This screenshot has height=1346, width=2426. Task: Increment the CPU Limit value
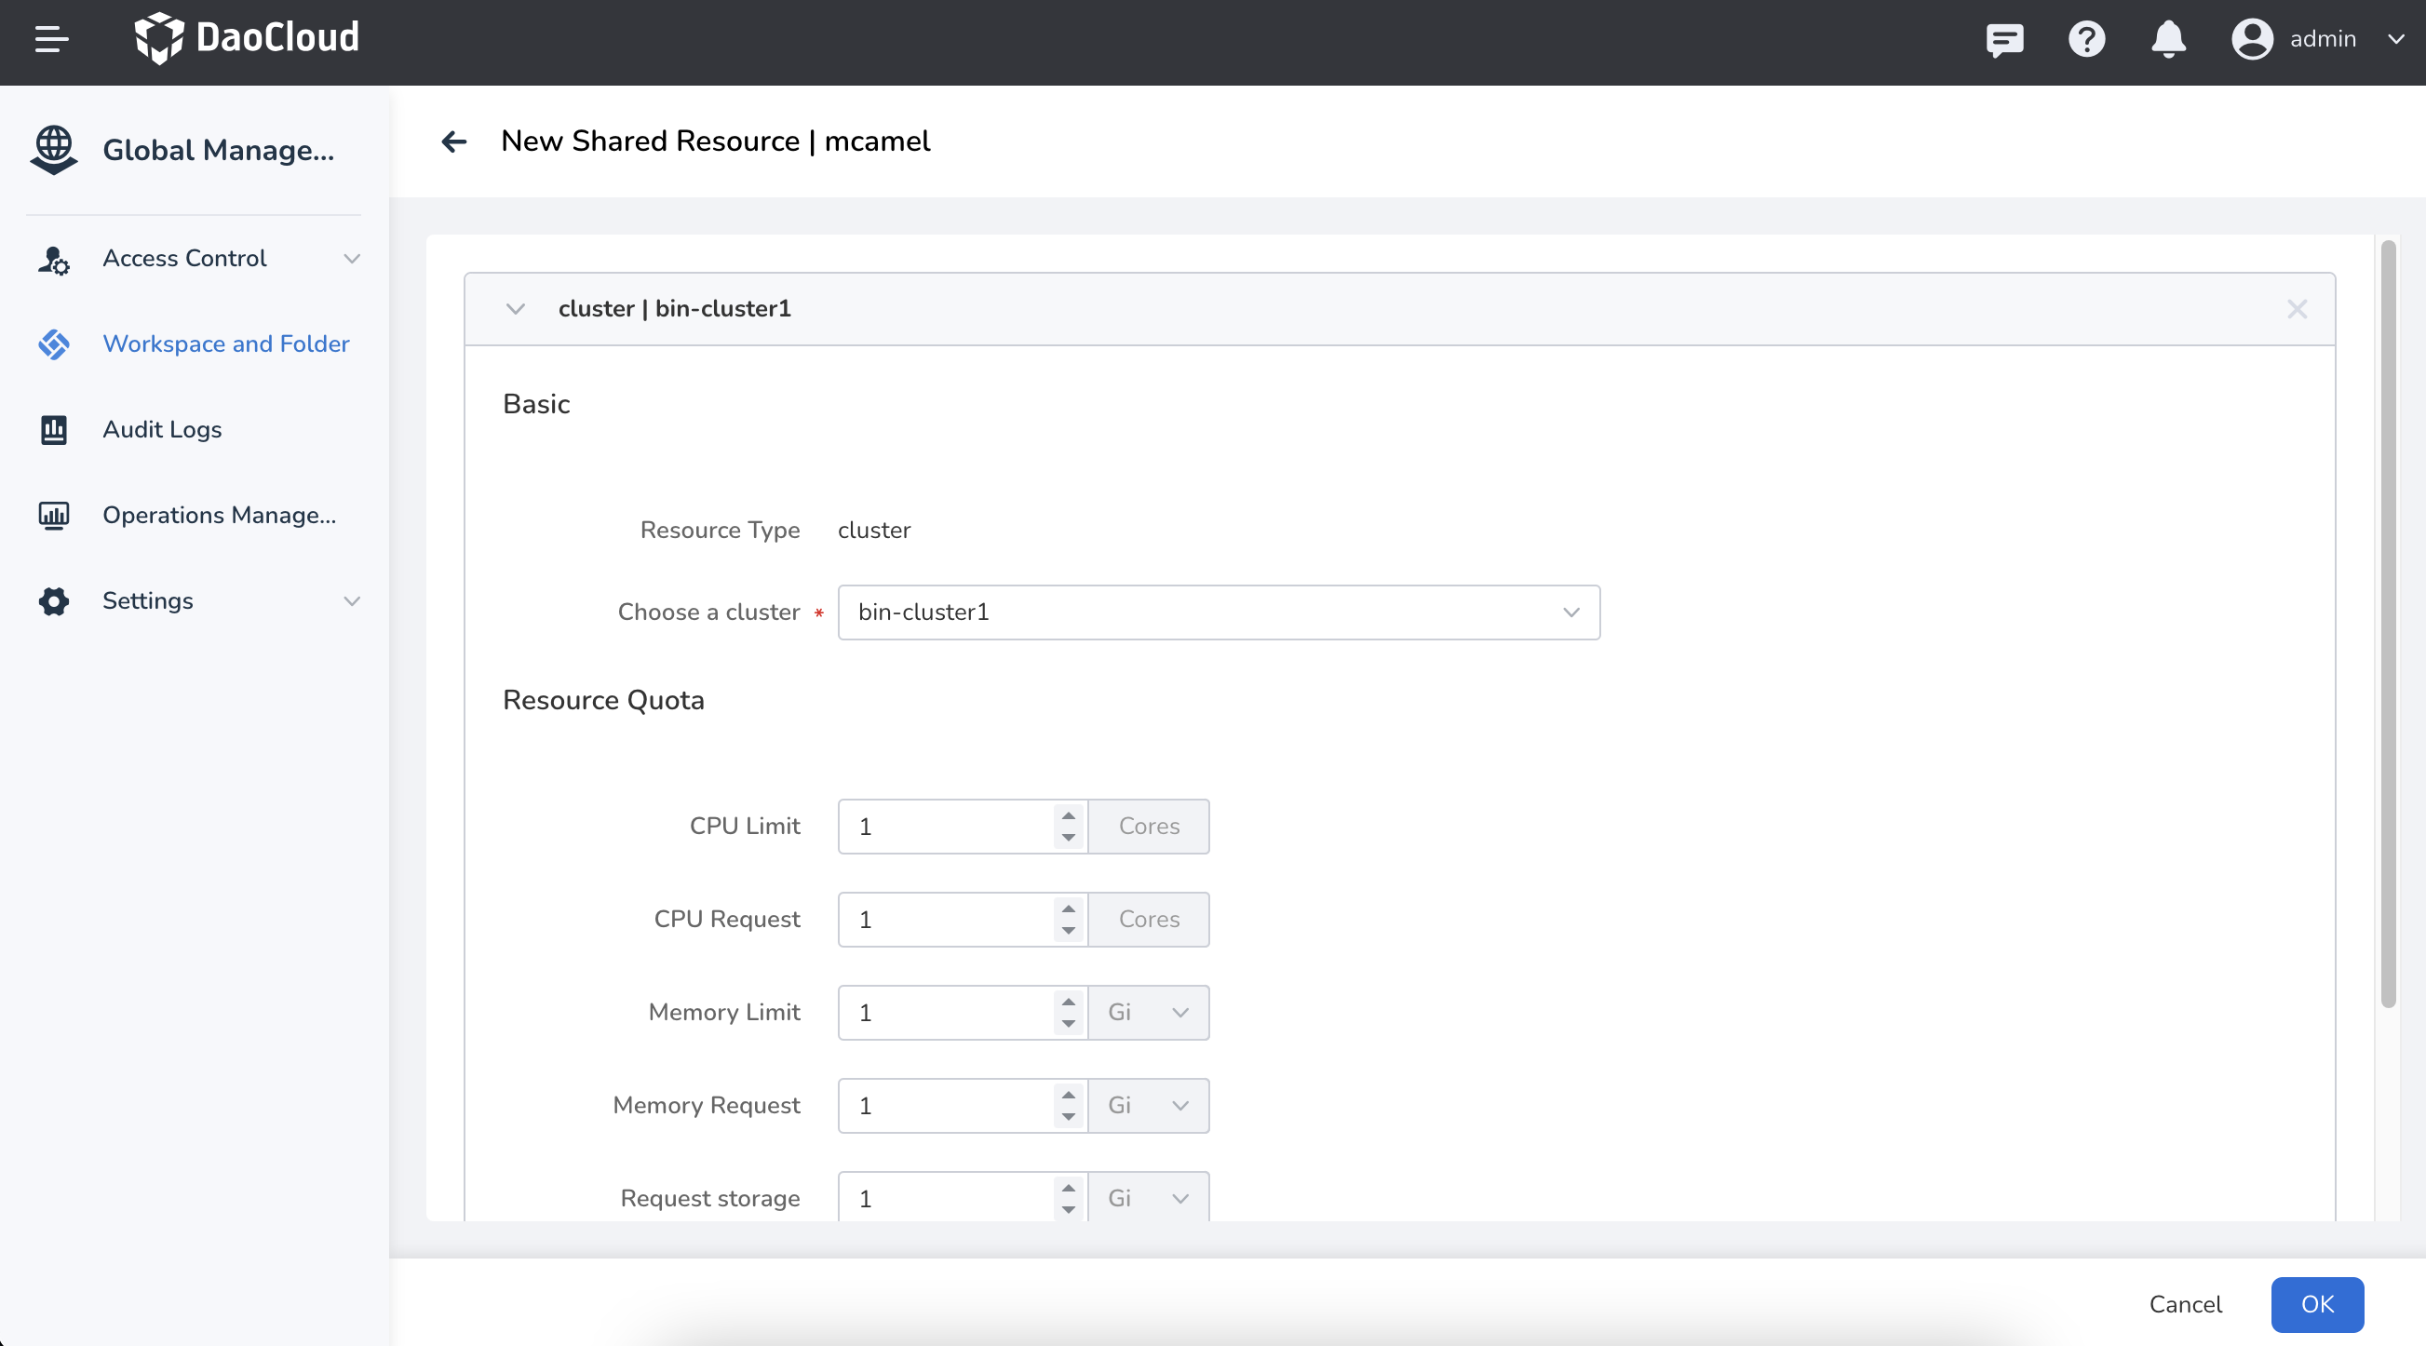tap(1067, 817)
